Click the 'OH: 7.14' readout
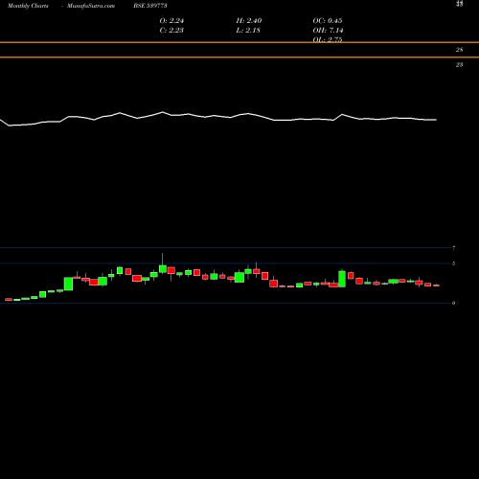479x479 pixels. 328,31
